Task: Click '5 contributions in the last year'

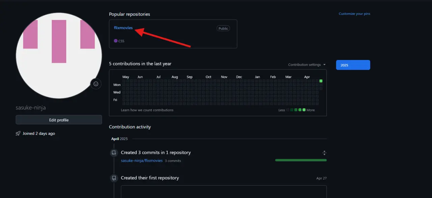Action: (x=140, y=64)
